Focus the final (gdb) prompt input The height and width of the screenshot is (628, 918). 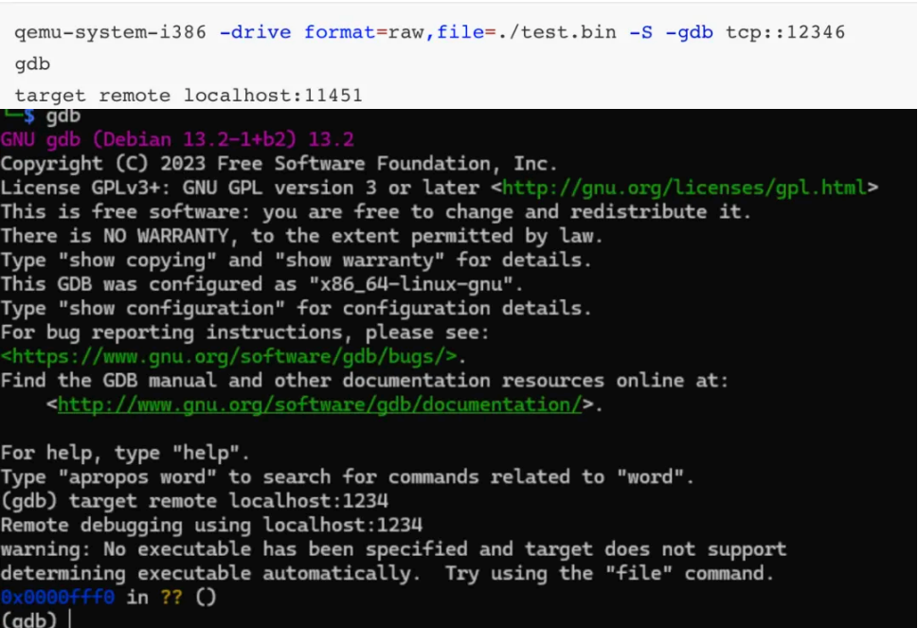click(x=69, y=619)
